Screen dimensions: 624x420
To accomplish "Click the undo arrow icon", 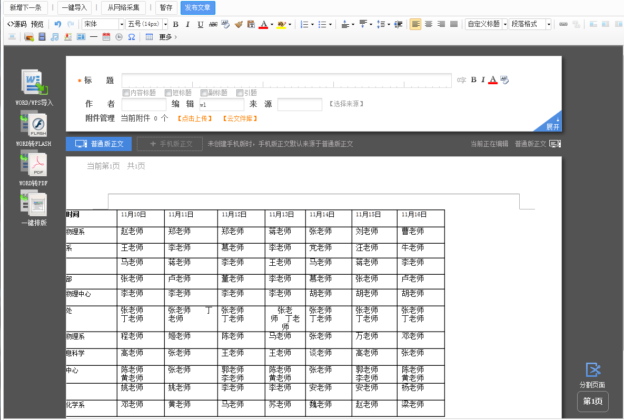I will 58,24.
